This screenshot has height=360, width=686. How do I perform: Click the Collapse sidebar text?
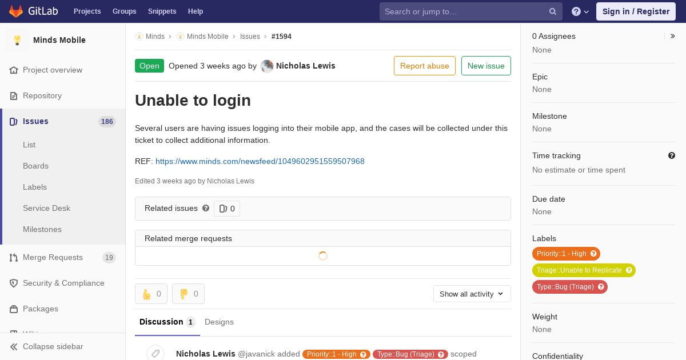click(x=53, y=346)
